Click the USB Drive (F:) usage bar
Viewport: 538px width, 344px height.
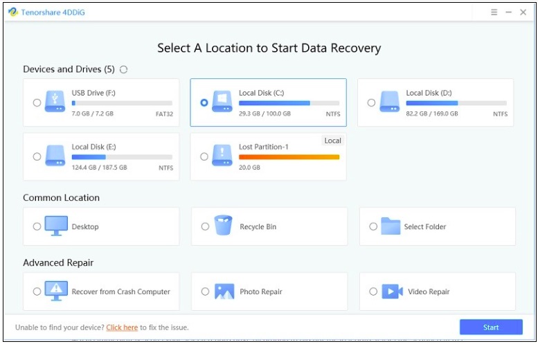pos(122,103)
